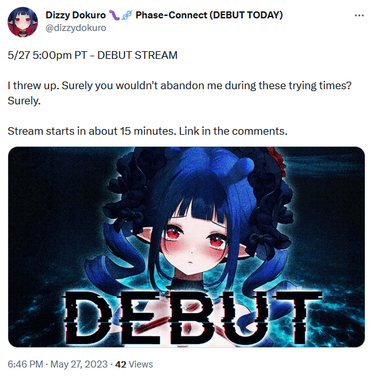
Task: Click the Phase-Connect (DEBUT TODAY) name text
Action: [209, 15]
